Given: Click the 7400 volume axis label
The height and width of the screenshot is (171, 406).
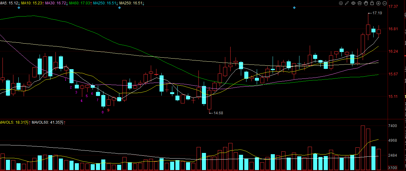Looking at the screenshot, I should 393,126.
